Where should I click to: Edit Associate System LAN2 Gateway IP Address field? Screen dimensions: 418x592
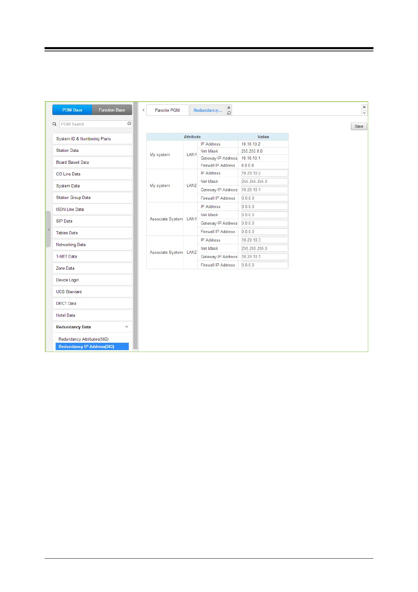(265, 257)
